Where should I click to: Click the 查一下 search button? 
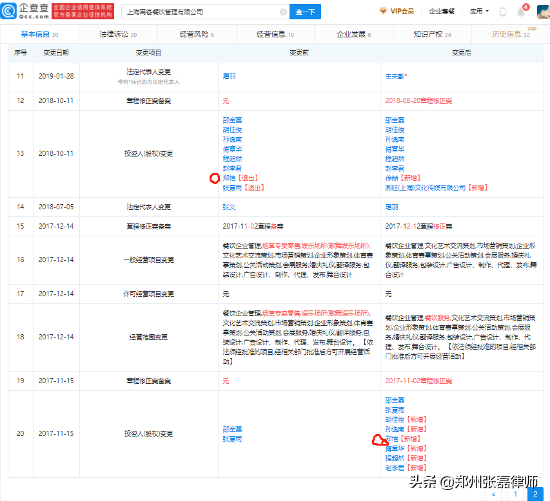tap(305, 11)
